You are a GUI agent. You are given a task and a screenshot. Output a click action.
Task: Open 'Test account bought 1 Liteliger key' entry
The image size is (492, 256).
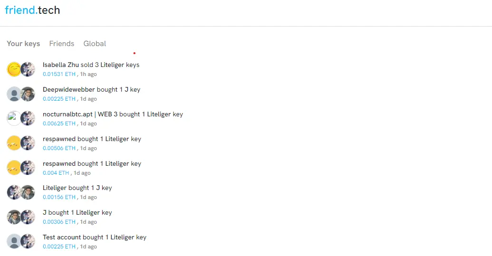[95, 237]
